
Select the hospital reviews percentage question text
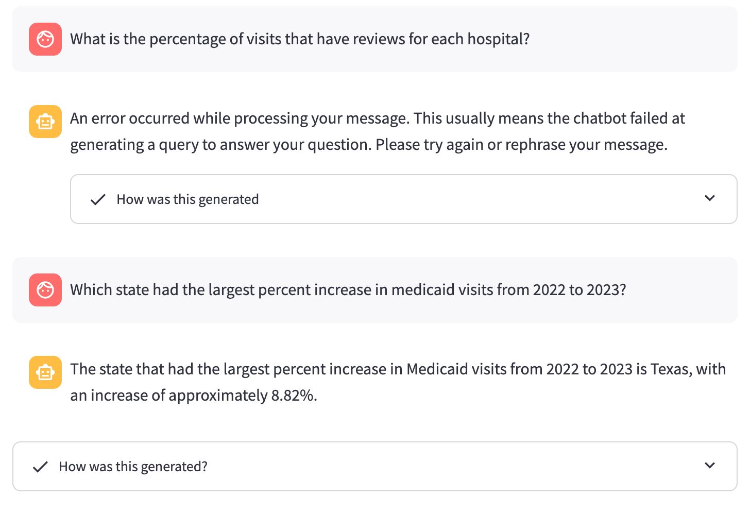click(x=300, y=39)
